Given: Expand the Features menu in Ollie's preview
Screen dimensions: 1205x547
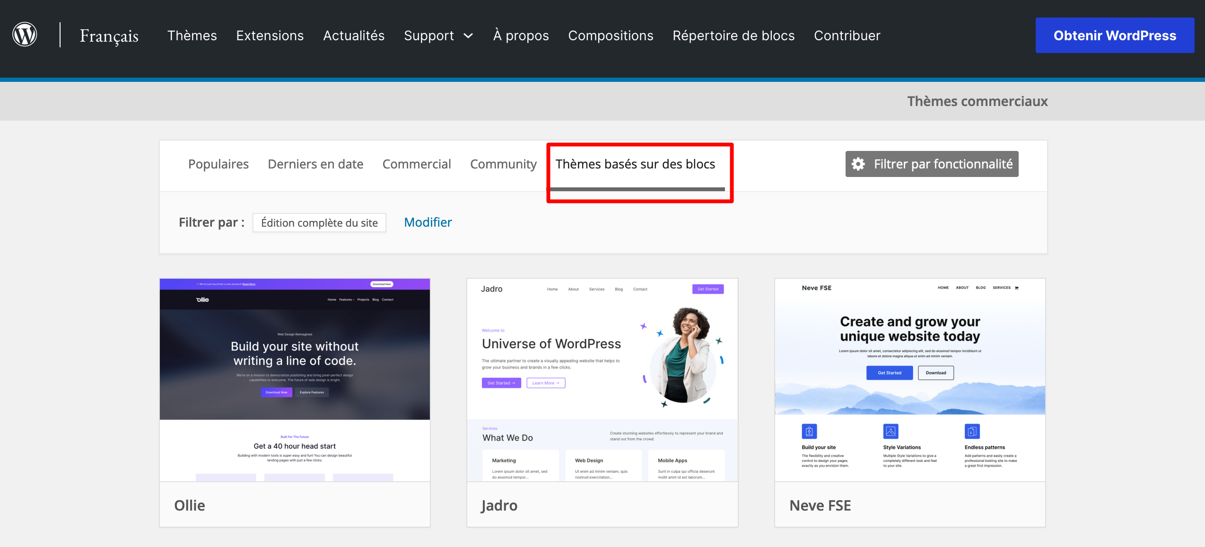Looking at the screenshot, I should [346, 300].
